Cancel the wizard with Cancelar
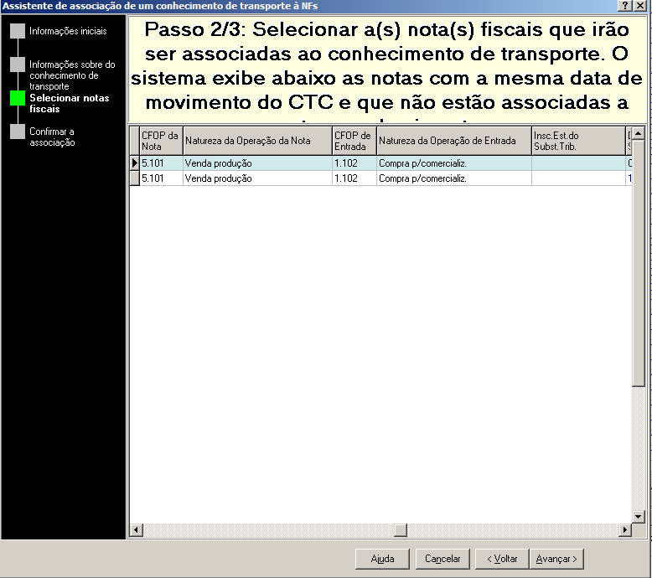This screenshot has width=652, height=578. coord(442,559)
